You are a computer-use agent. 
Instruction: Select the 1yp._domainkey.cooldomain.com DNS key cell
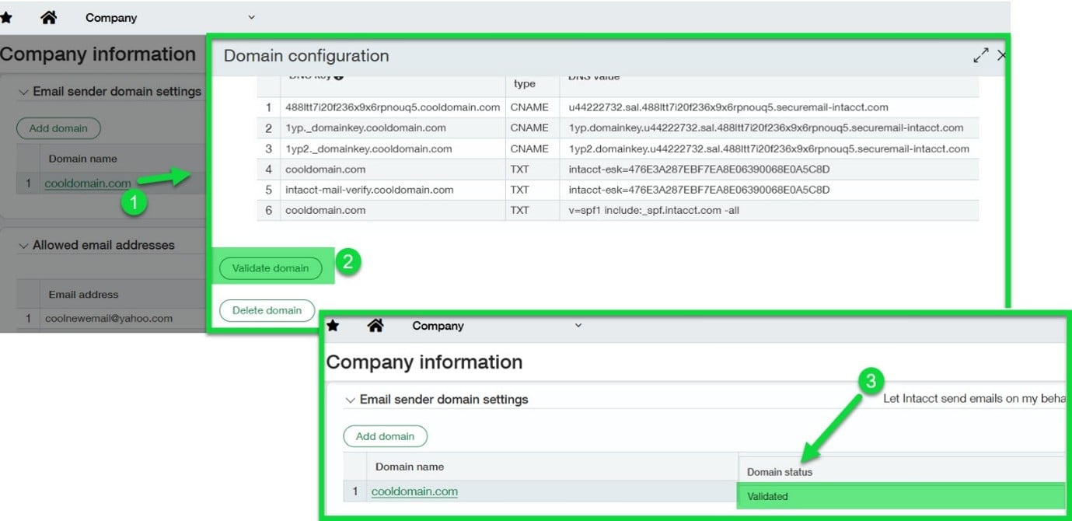(393, 128)
